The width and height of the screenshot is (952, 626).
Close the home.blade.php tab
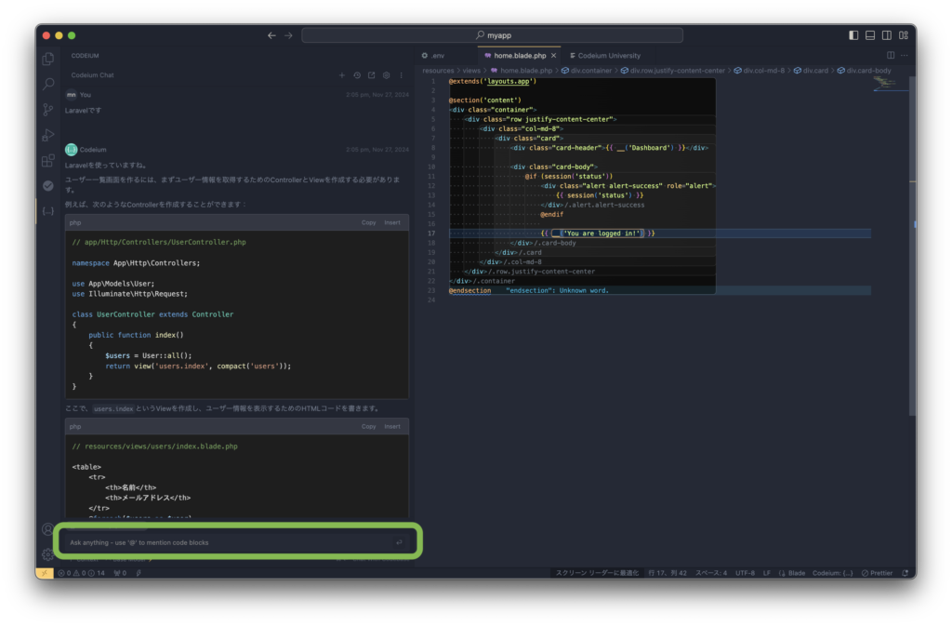[x=554, y=55]
